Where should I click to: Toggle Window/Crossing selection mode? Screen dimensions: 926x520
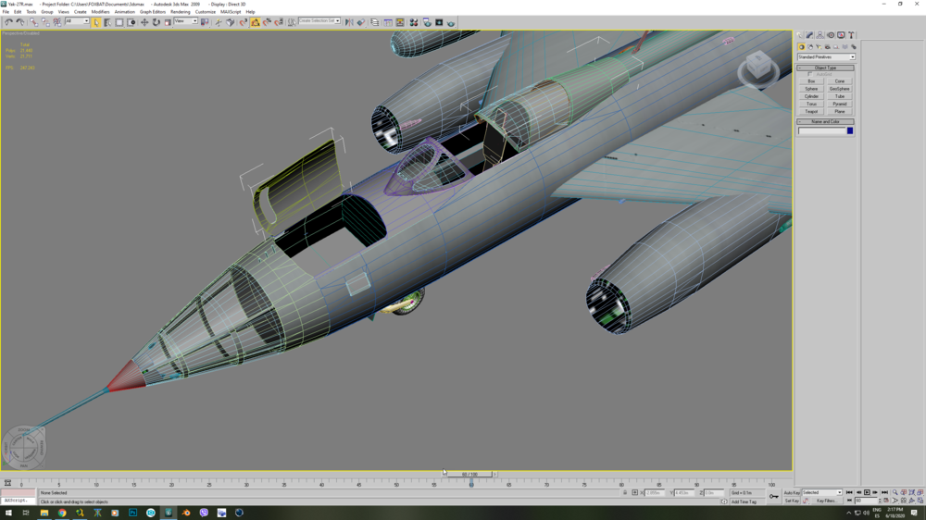pos(131,22)
